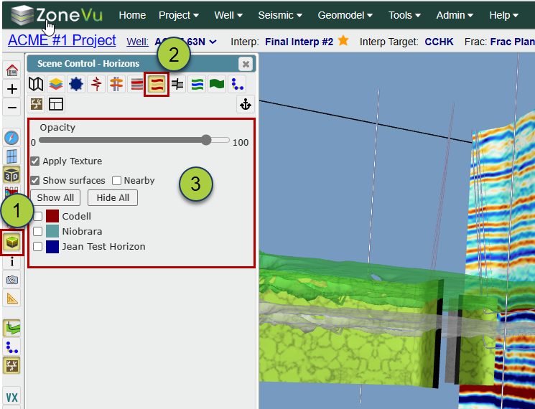
Task: Click the info 'i' icon
Action: tap(12, 262)
